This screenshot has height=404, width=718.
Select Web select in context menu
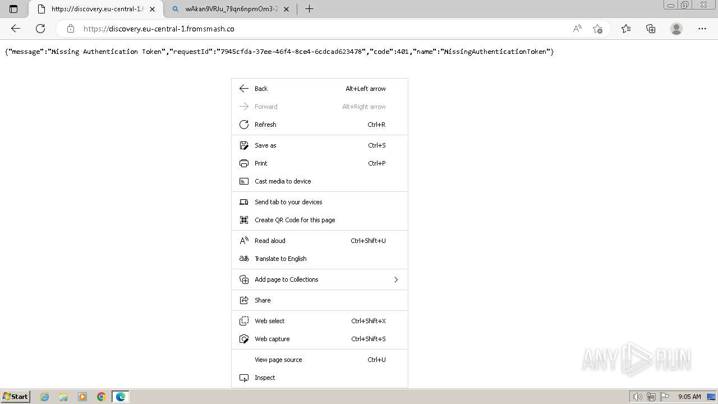coord(320,321)
